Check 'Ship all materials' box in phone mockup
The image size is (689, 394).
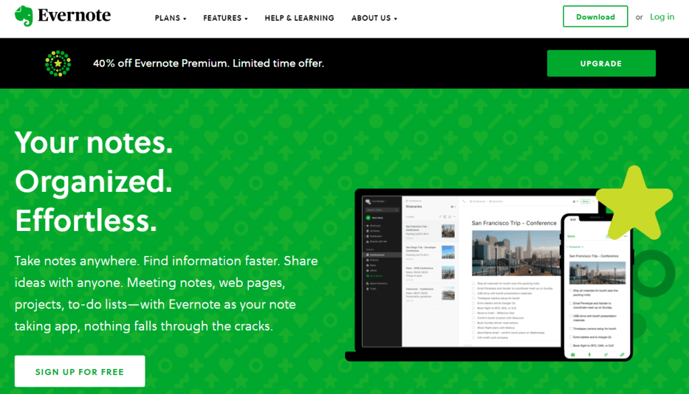pyautogui.click(x=571, y=291)
